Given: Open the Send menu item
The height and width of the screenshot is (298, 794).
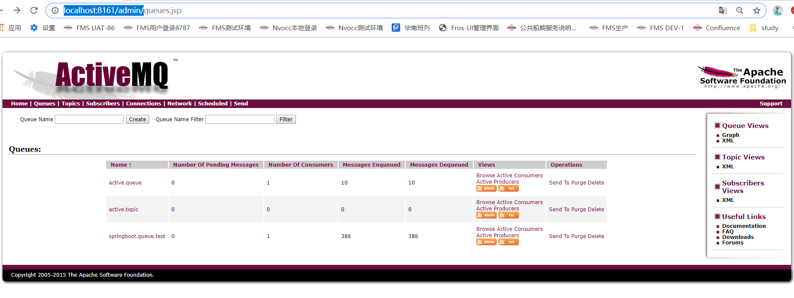Looking at the screenshot, I should (241, 103).
